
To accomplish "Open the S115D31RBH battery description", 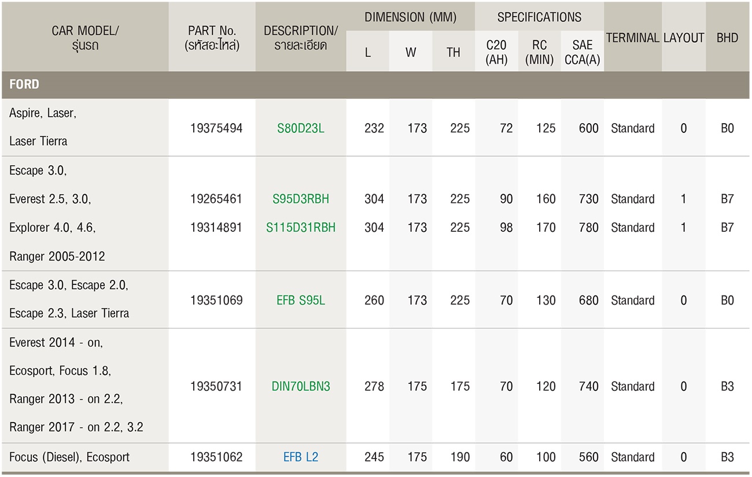I will tap(301, 228).
